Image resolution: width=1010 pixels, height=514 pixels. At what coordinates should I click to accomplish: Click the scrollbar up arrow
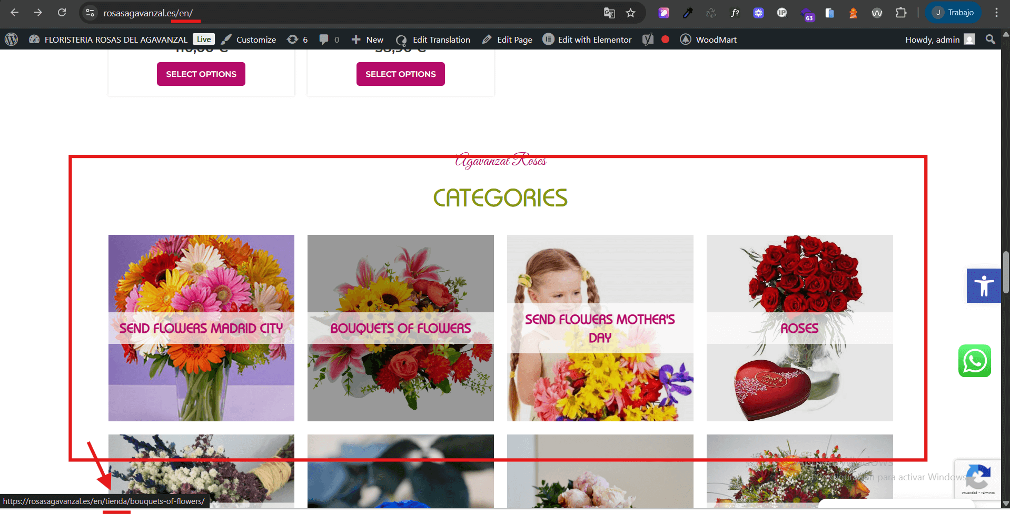1006,35
